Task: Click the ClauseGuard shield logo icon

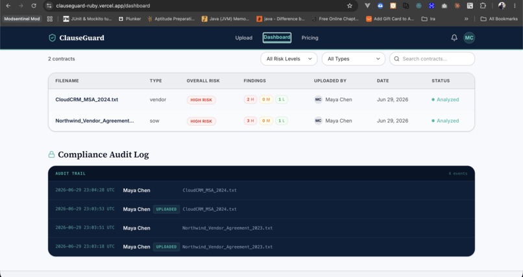Action: click(x=52, y=38)
